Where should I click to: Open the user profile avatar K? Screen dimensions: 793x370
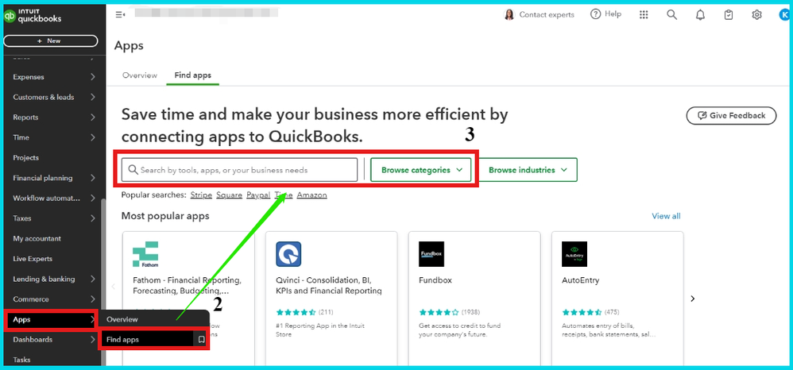(x=785, y=14)
